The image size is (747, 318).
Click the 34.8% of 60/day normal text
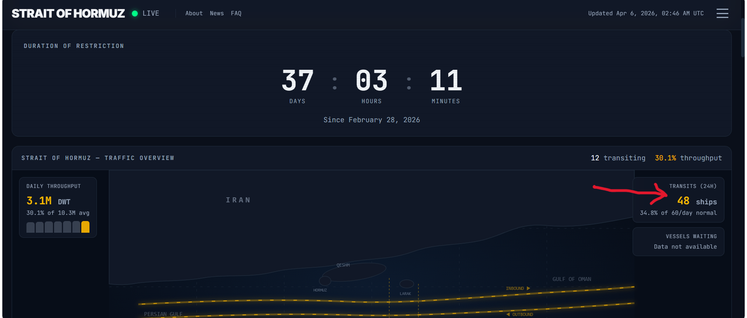pyautogui.click(x=679, y=213)
